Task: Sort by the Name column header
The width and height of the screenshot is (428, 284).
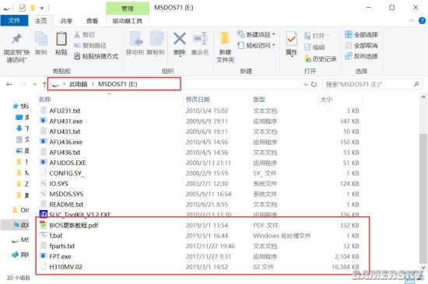Action: click(x=45, y=100)
